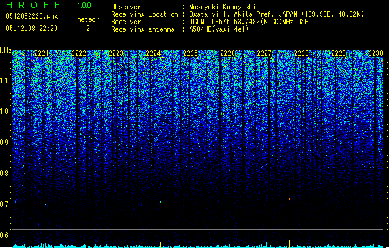The image size is (390, 248).
Task: Click the 2221 time marker
Action: click(42, 53)
